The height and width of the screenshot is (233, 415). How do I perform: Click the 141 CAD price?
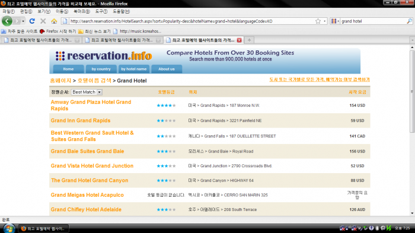point(357,136)
